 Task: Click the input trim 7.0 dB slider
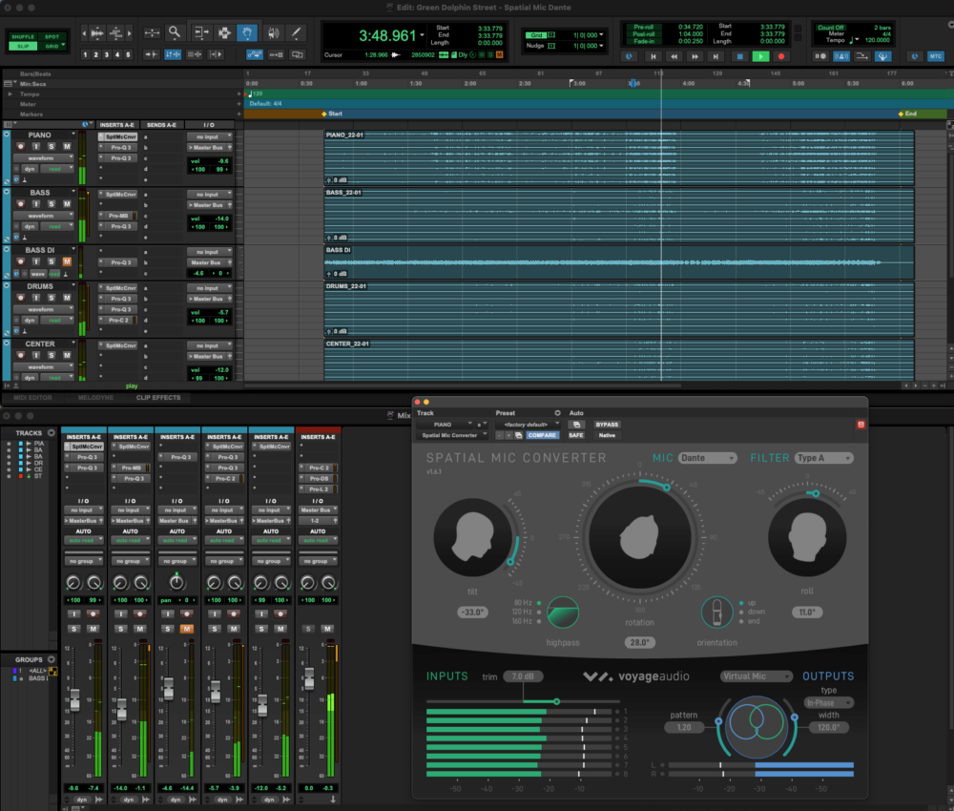tap(523, 676)
